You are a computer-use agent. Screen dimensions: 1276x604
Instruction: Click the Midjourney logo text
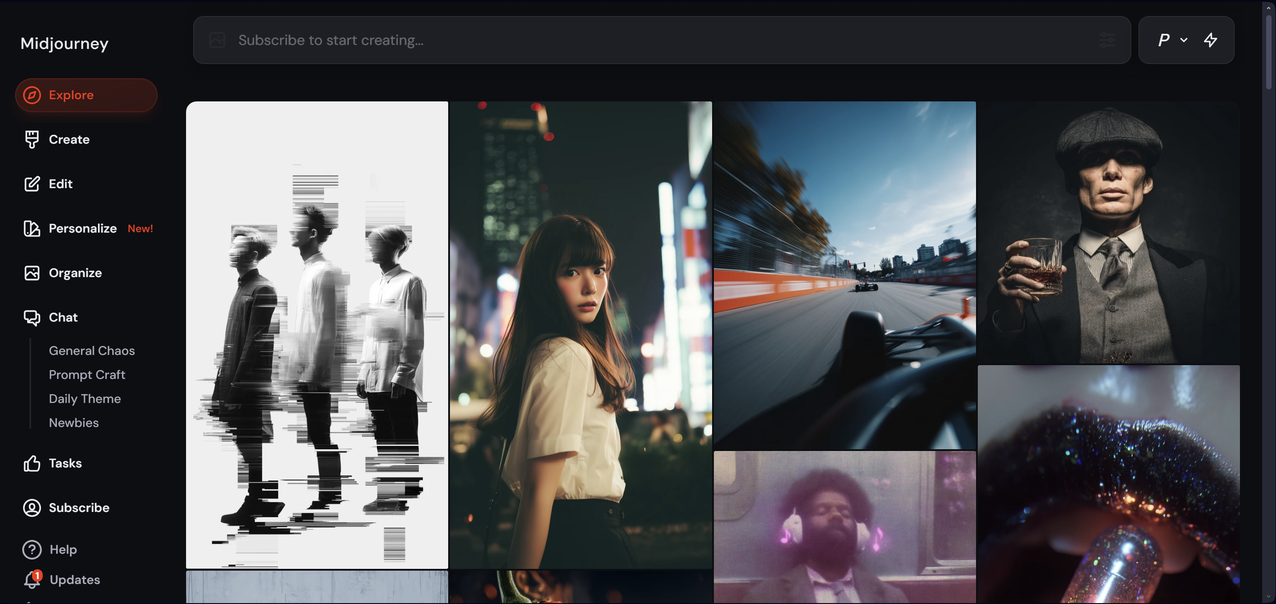coord(65,44)
